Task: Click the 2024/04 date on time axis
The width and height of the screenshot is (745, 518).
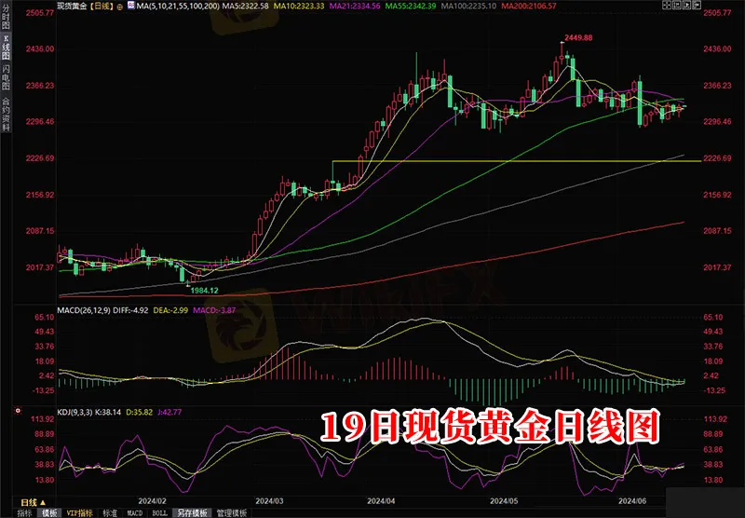Action: coord(381,501)
